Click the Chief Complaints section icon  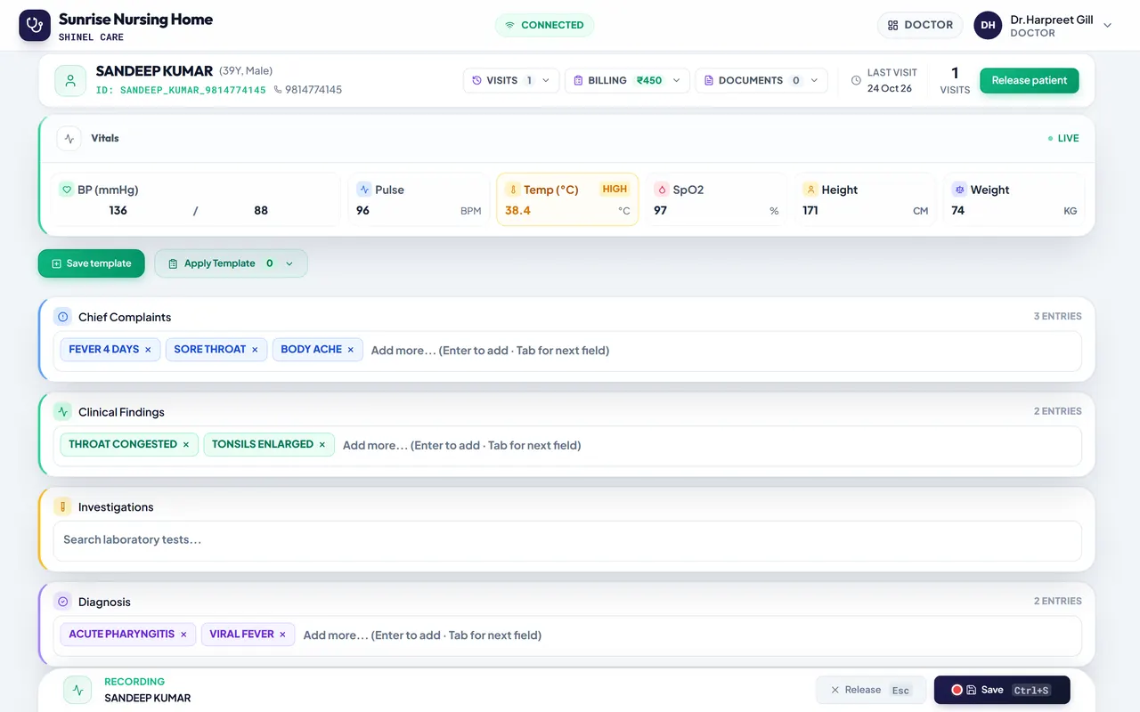(62, 317)
